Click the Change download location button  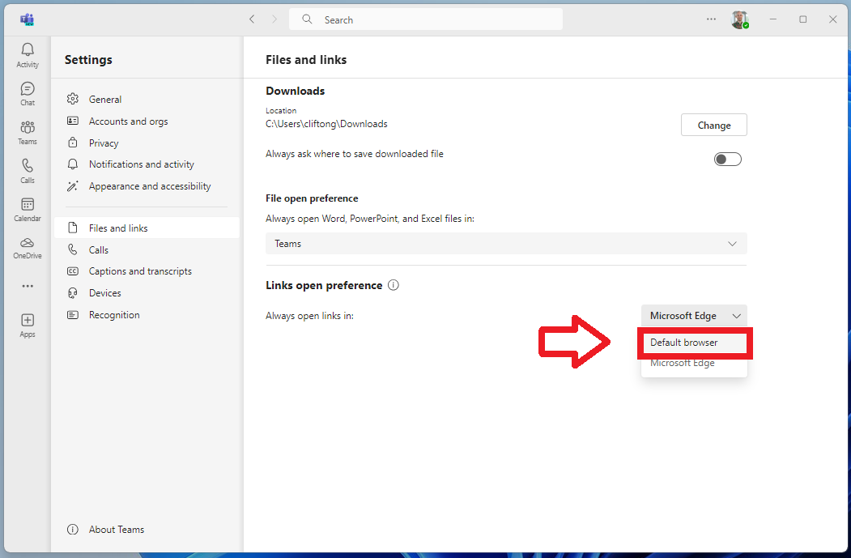713,125
